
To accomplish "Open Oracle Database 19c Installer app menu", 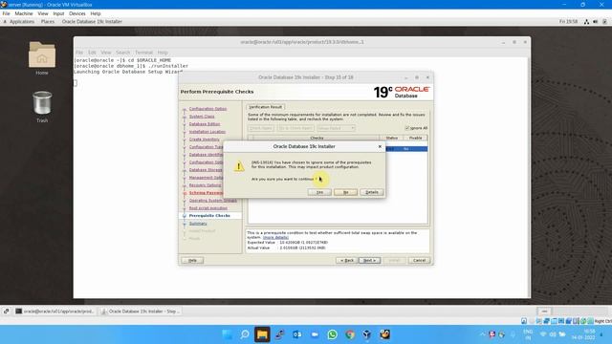I will point(92,21).
